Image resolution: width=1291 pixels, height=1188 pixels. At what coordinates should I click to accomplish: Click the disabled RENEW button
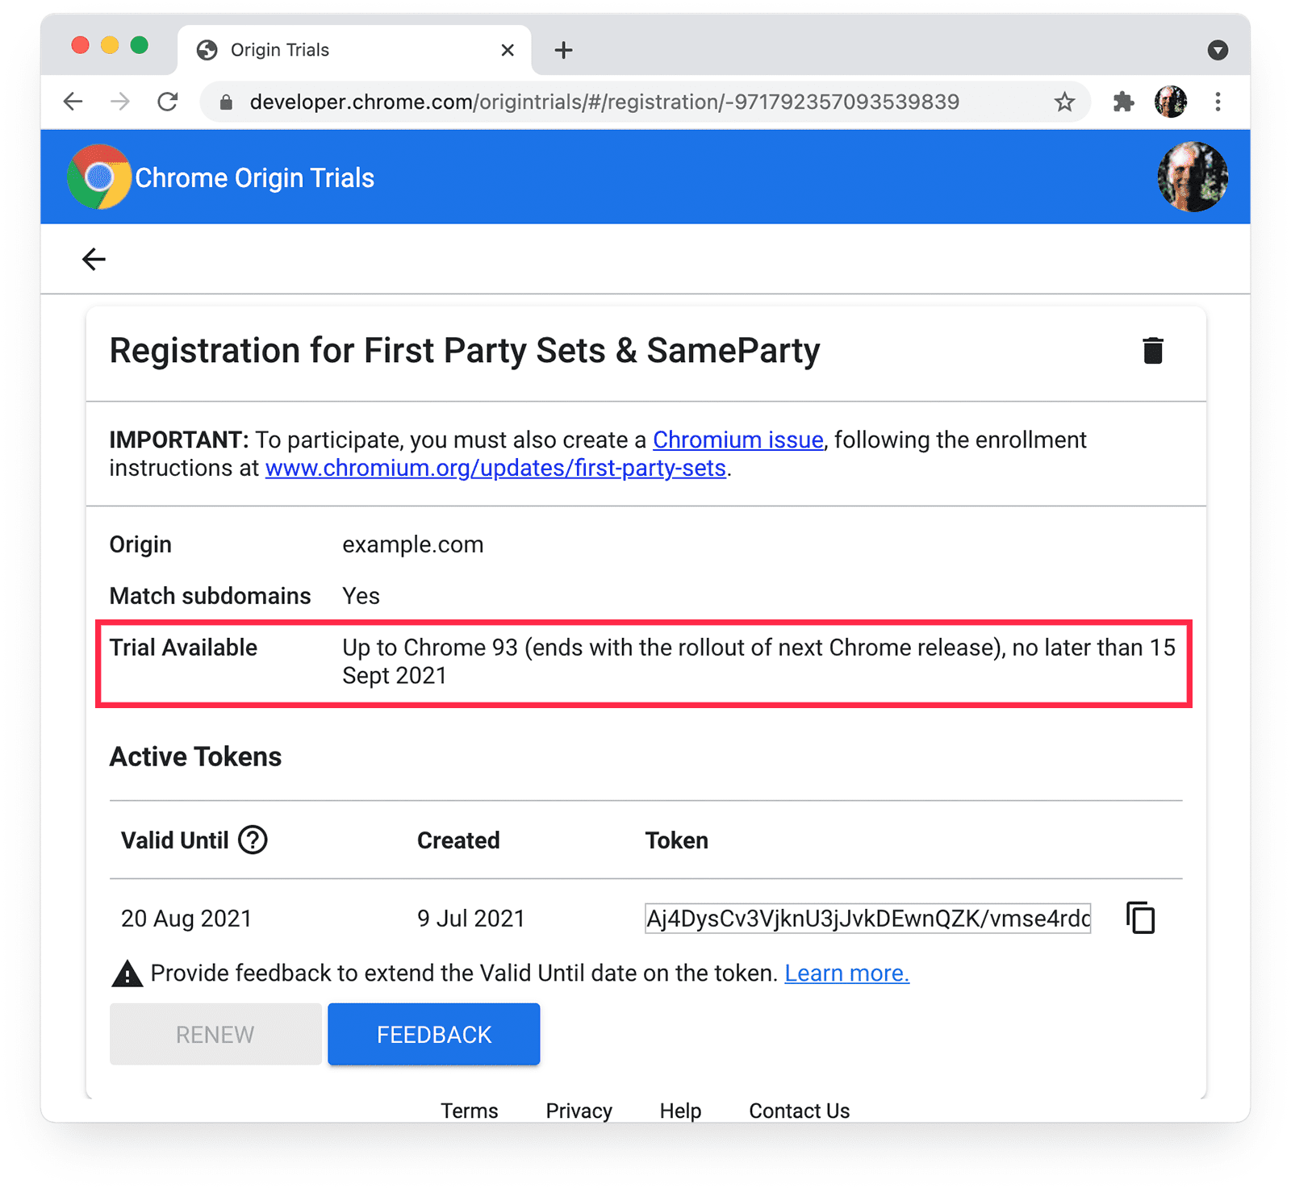coord(214,1034)
